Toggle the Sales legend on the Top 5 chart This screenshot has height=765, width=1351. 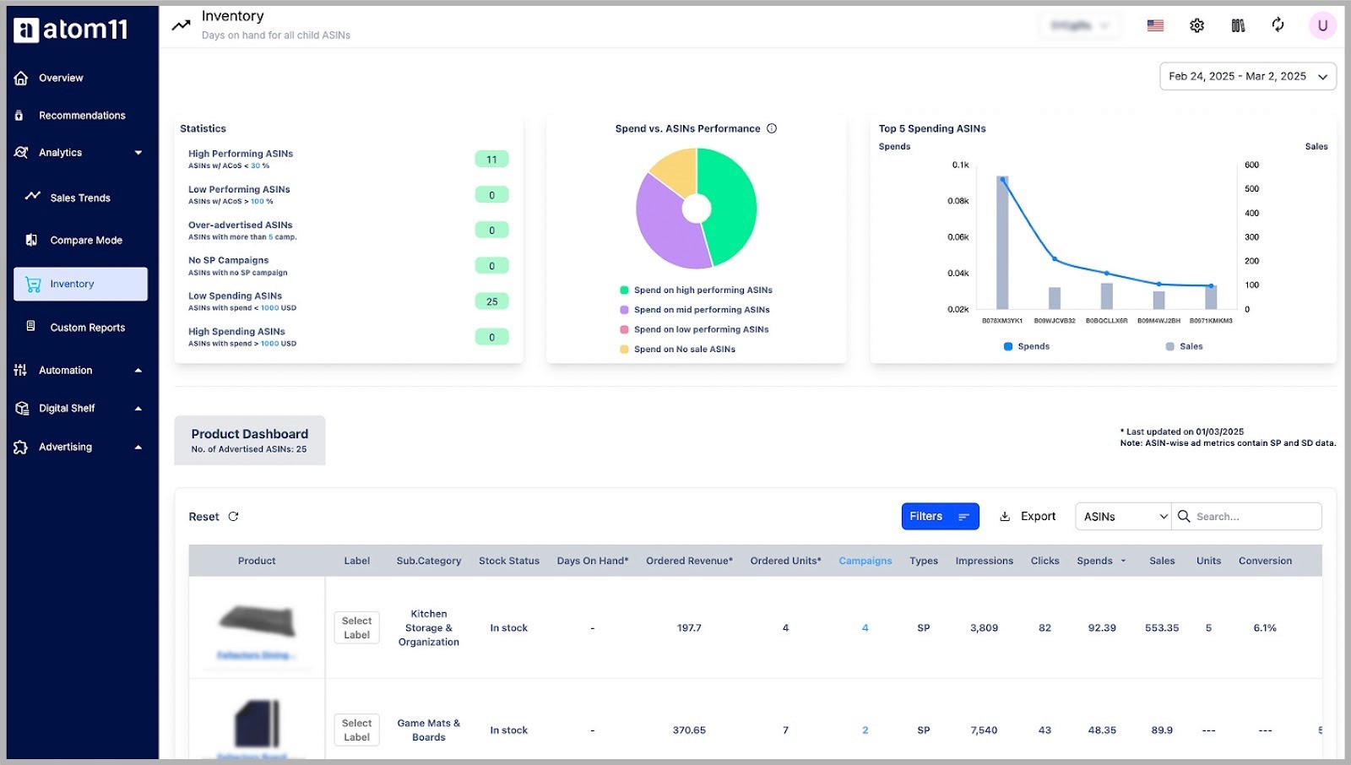pyautogui.click(x=1186, y=345)
